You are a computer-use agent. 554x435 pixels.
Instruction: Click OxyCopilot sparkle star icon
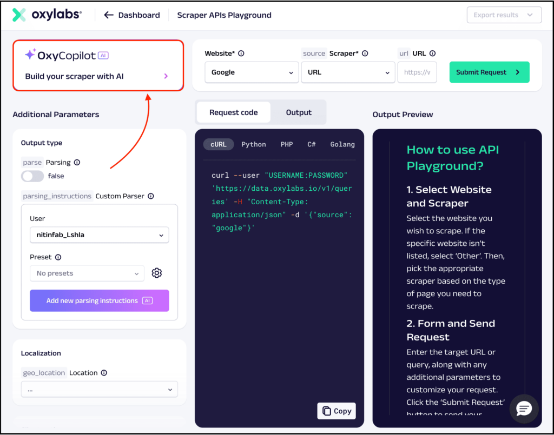pos(30,54)
